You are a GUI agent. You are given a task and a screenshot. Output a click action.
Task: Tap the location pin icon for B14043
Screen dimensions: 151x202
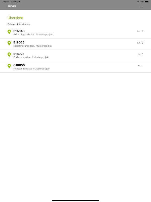click(x=9, y=32)
